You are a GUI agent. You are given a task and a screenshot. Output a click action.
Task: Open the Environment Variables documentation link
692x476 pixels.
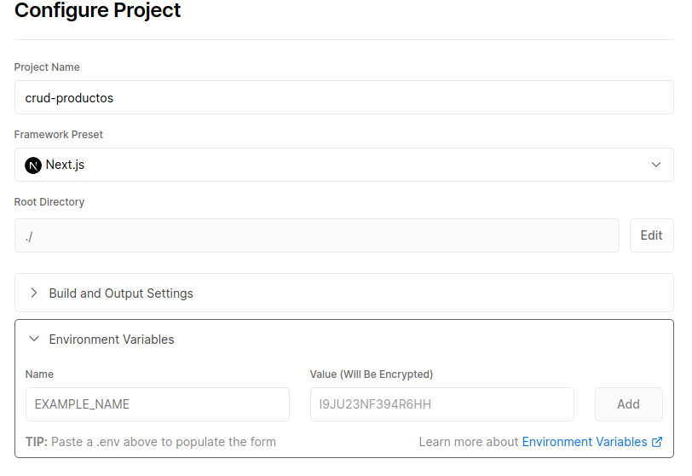585,442
